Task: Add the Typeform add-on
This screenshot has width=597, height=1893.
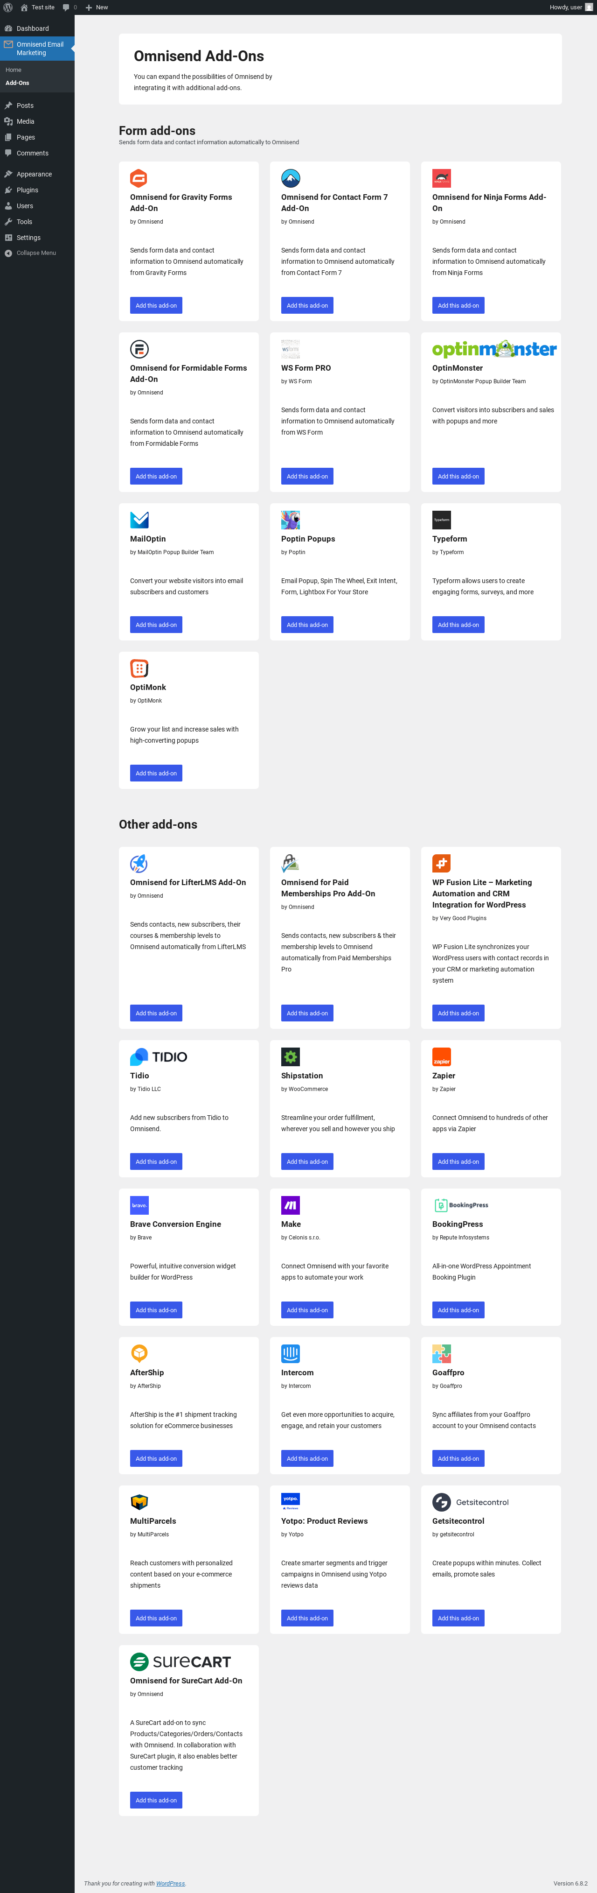Action: pyautogui.click(x=458, y=625)
